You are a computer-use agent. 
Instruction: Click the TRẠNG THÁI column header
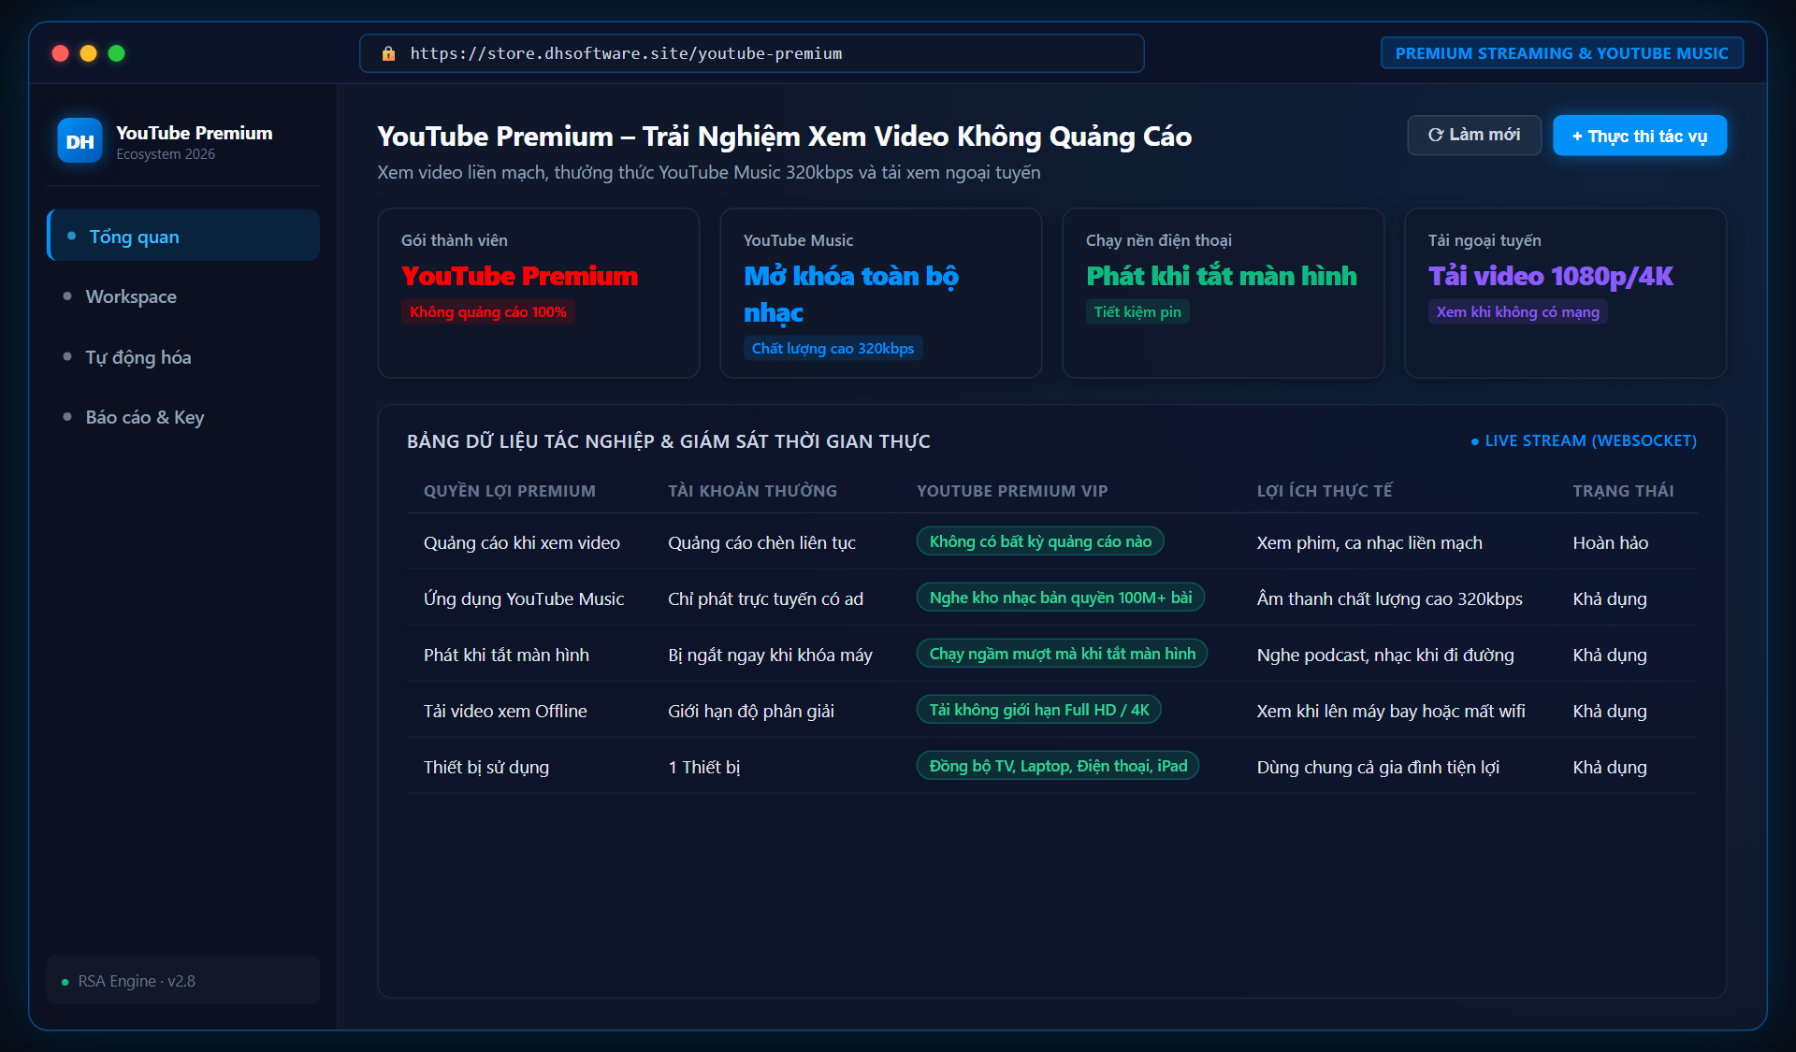pyautogui.click(x=1624, y=491)
